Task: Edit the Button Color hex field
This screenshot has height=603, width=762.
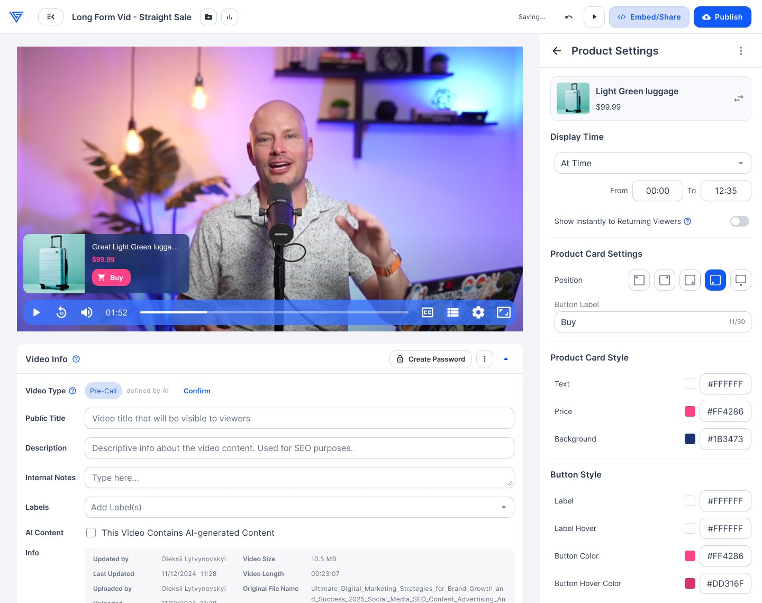Action: pos(725,556)
